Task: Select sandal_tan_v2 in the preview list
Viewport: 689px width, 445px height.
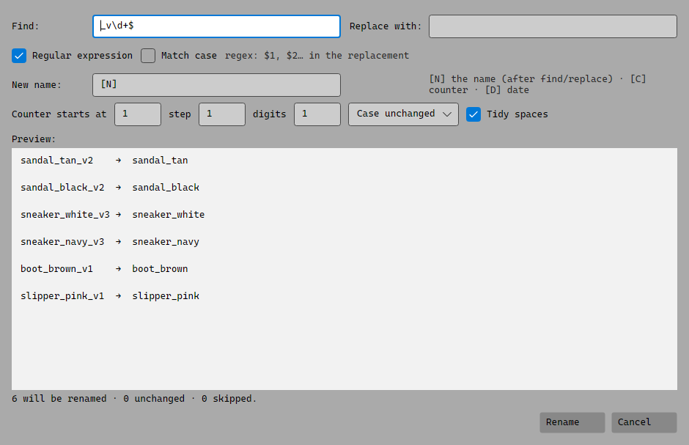Action: 56,161
